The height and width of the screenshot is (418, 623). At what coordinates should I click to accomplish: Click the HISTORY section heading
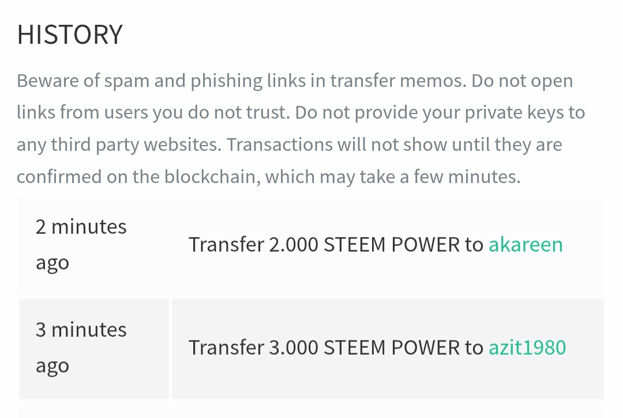point(70,35)
